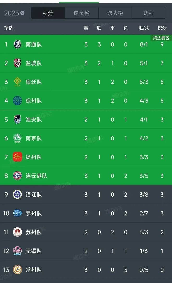
Task: Tap the 淮安队 dragon logo
Action: [17, 119]
